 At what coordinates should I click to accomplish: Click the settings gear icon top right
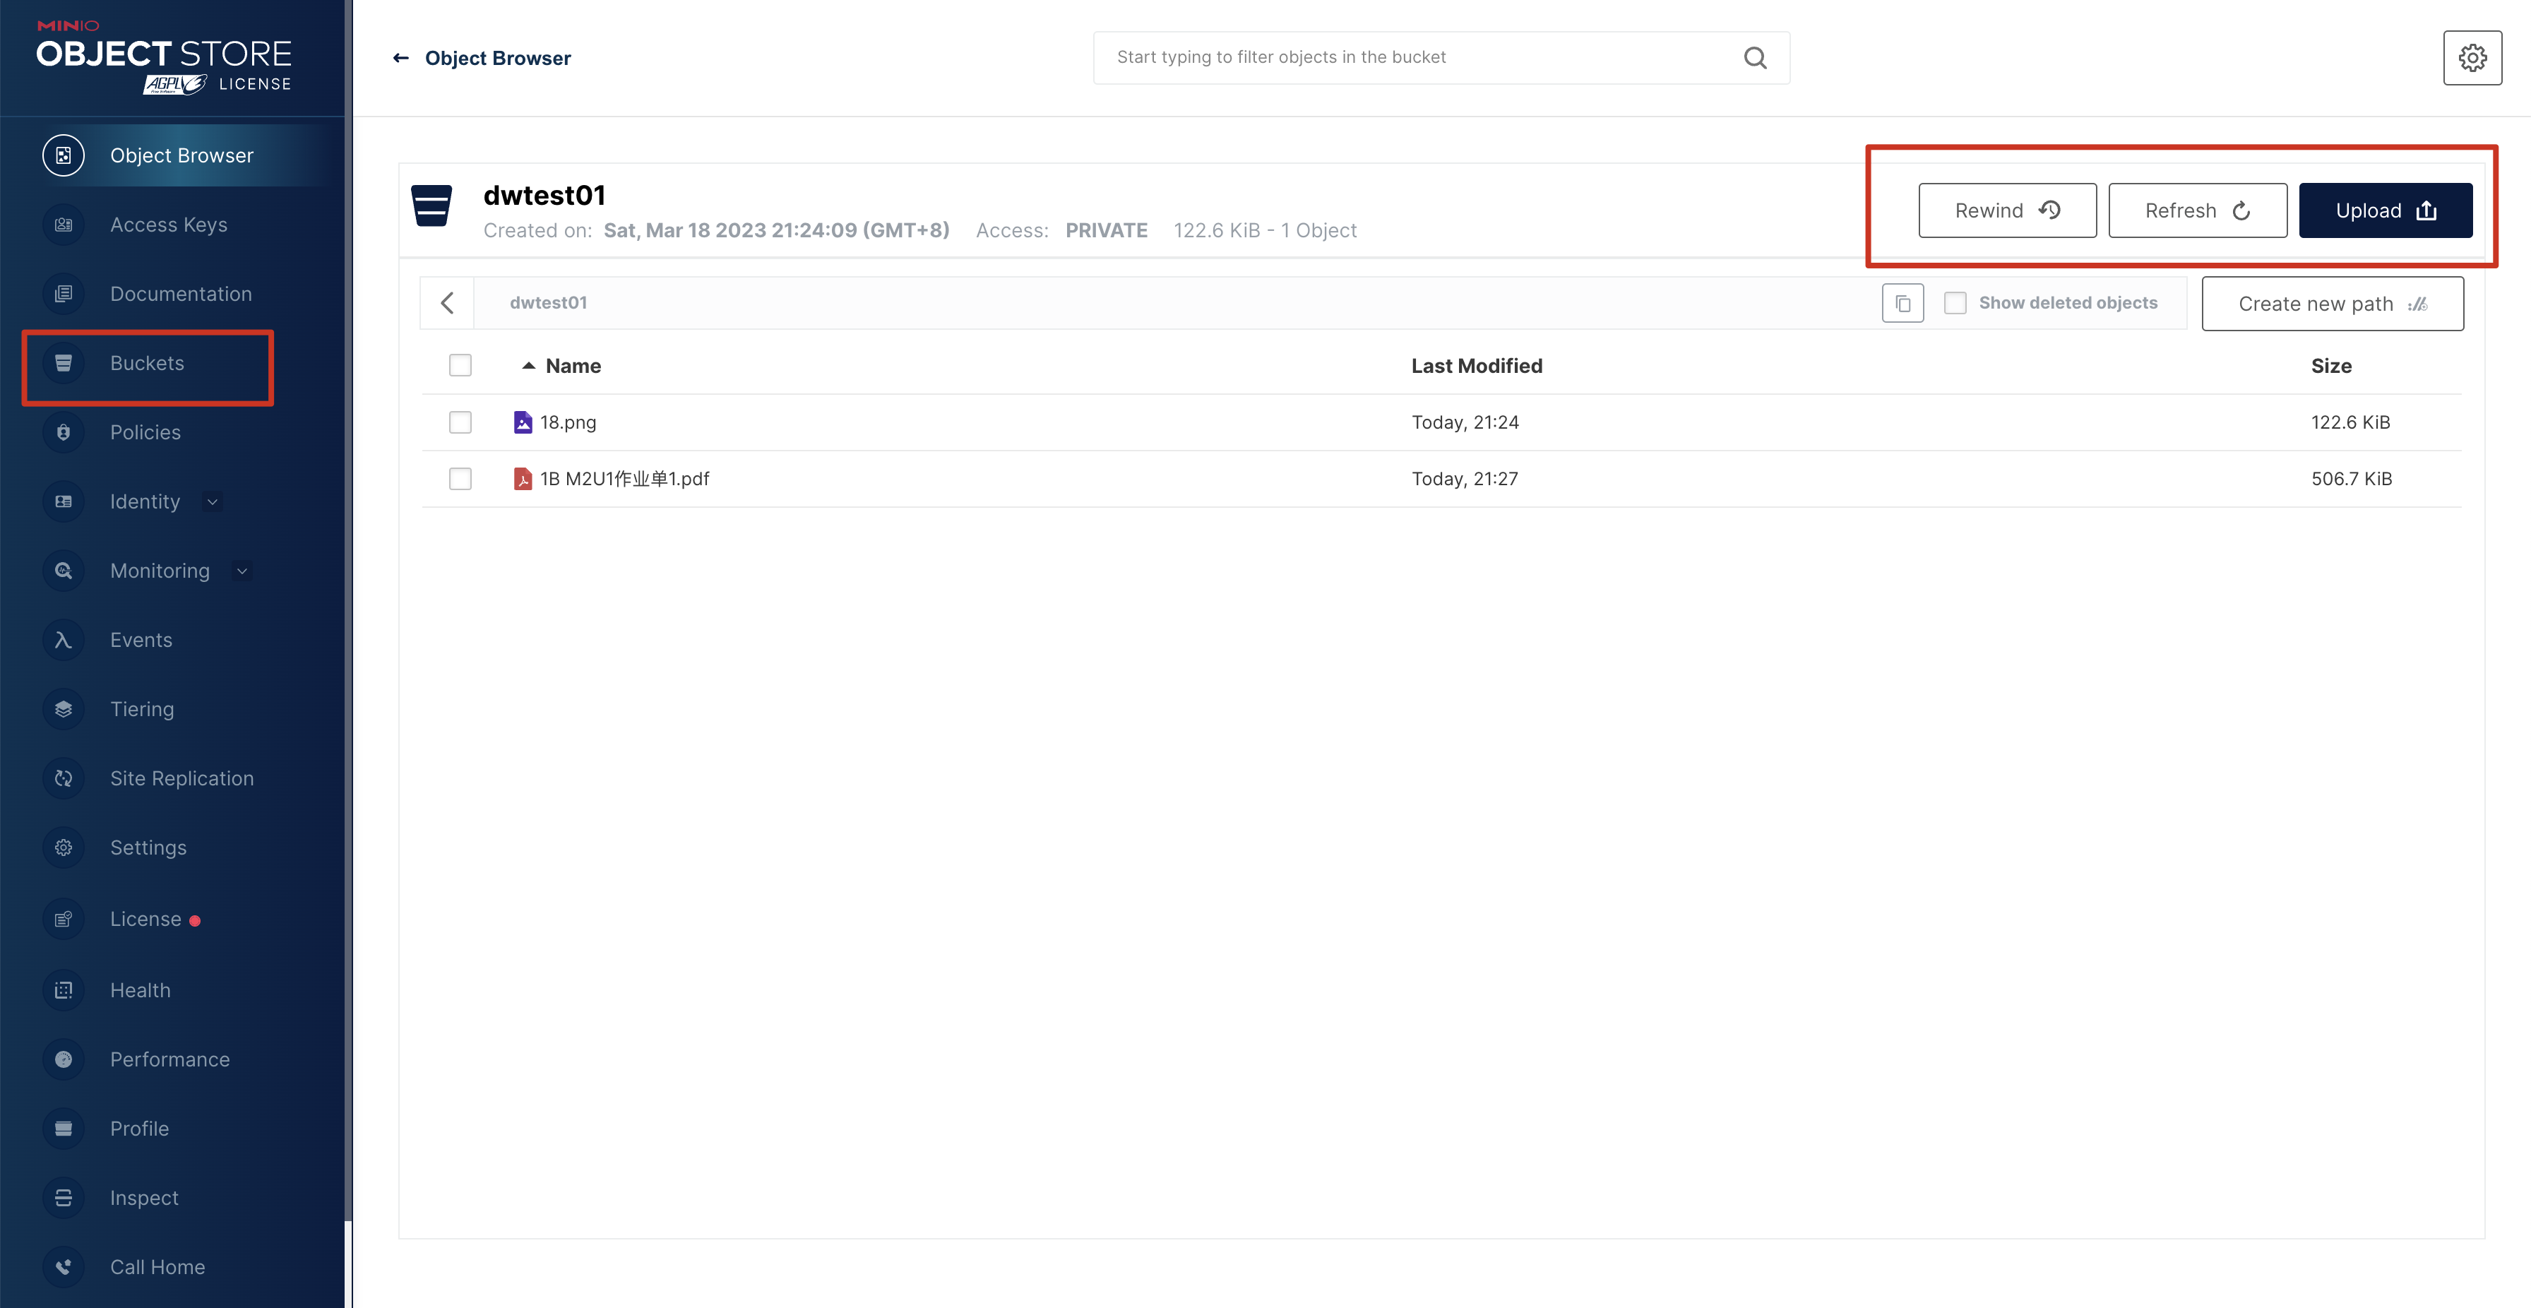[2472, 58]
